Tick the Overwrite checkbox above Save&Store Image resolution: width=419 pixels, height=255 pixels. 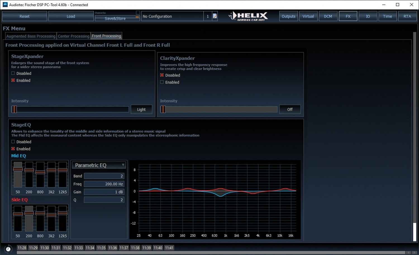coord(138,13)
